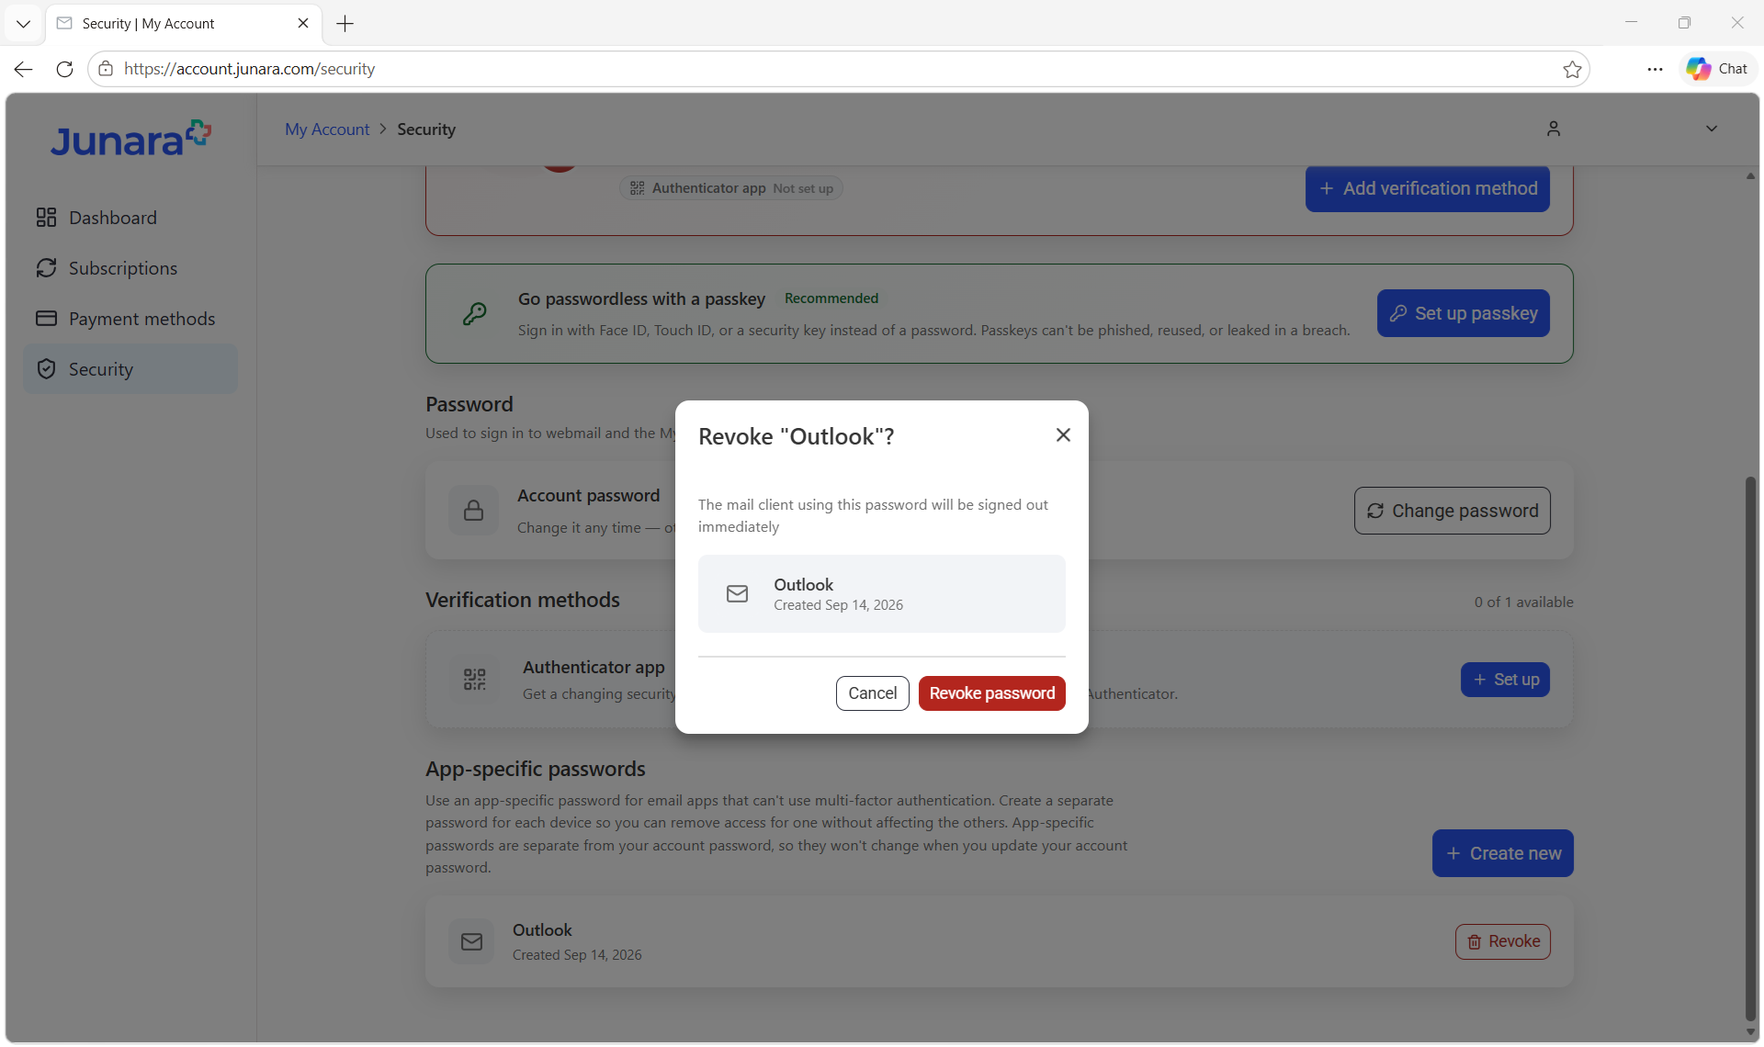
Task: Revoke the Outlook app password on page
Action: coord(1503,942)
